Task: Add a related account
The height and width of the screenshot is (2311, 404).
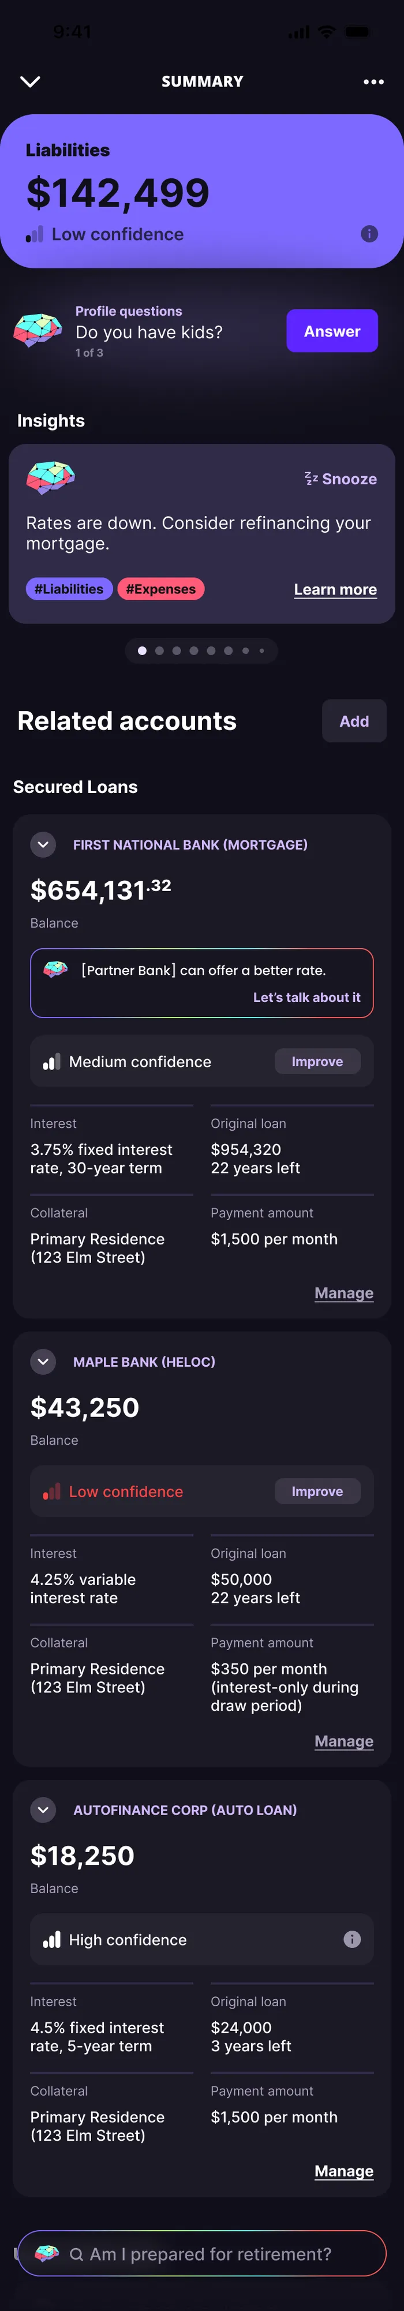Action: click(354, 720)
